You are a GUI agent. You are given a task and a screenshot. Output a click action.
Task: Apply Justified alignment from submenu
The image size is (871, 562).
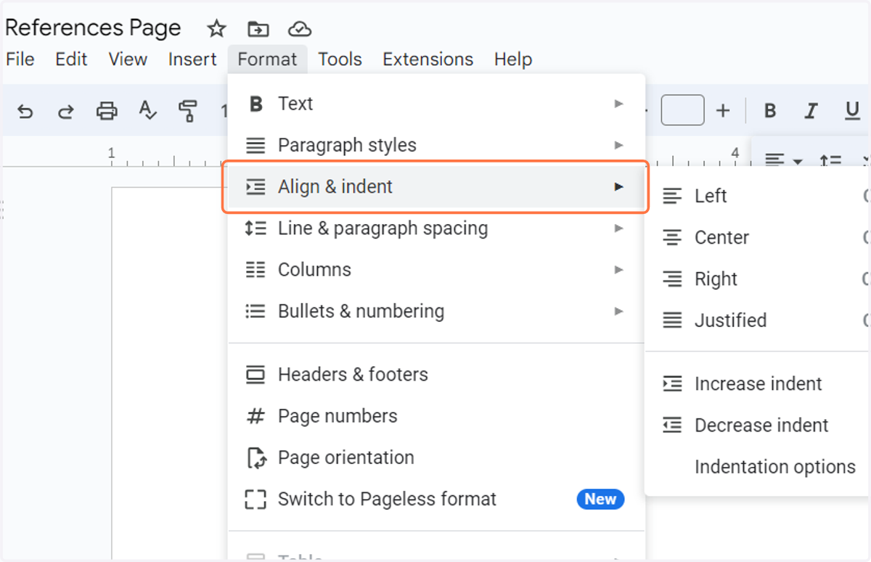coord(758,321)
